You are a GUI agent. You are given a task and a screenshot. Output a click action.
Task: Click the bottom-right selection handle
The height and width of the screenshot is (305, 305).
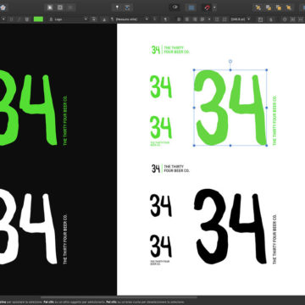[267, 146]
